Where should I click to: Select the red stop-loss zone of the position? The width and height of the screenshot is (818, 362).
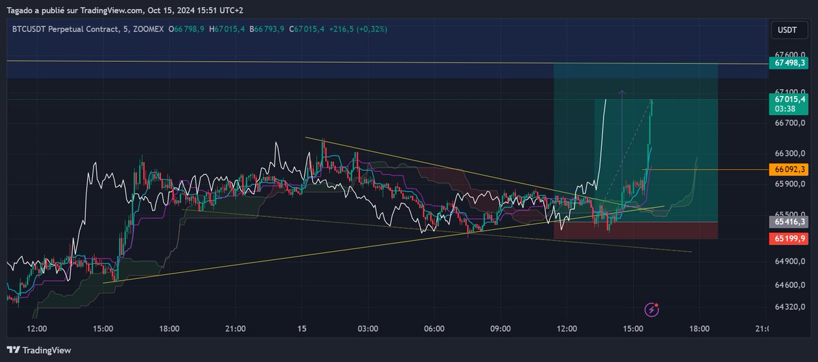(635, 231)
